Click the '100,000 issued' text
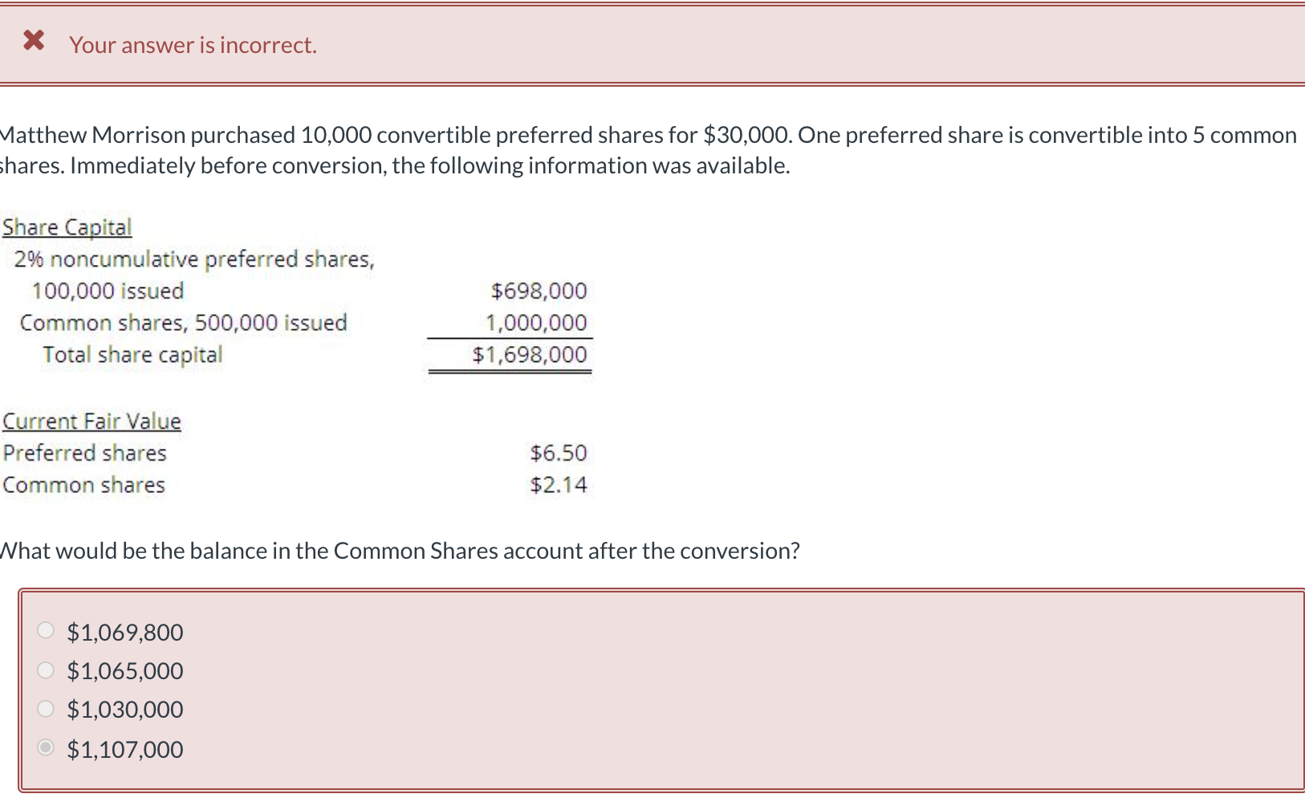 click(x=107, y=291)
